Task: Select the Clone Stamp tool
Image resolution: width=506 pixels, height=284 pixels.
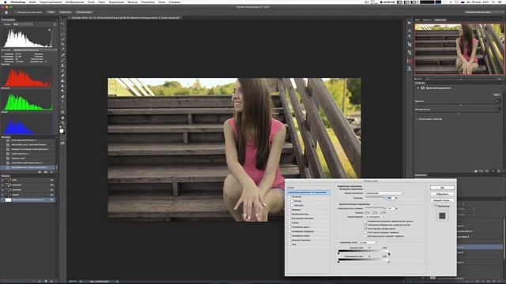Action: point(62,65)
